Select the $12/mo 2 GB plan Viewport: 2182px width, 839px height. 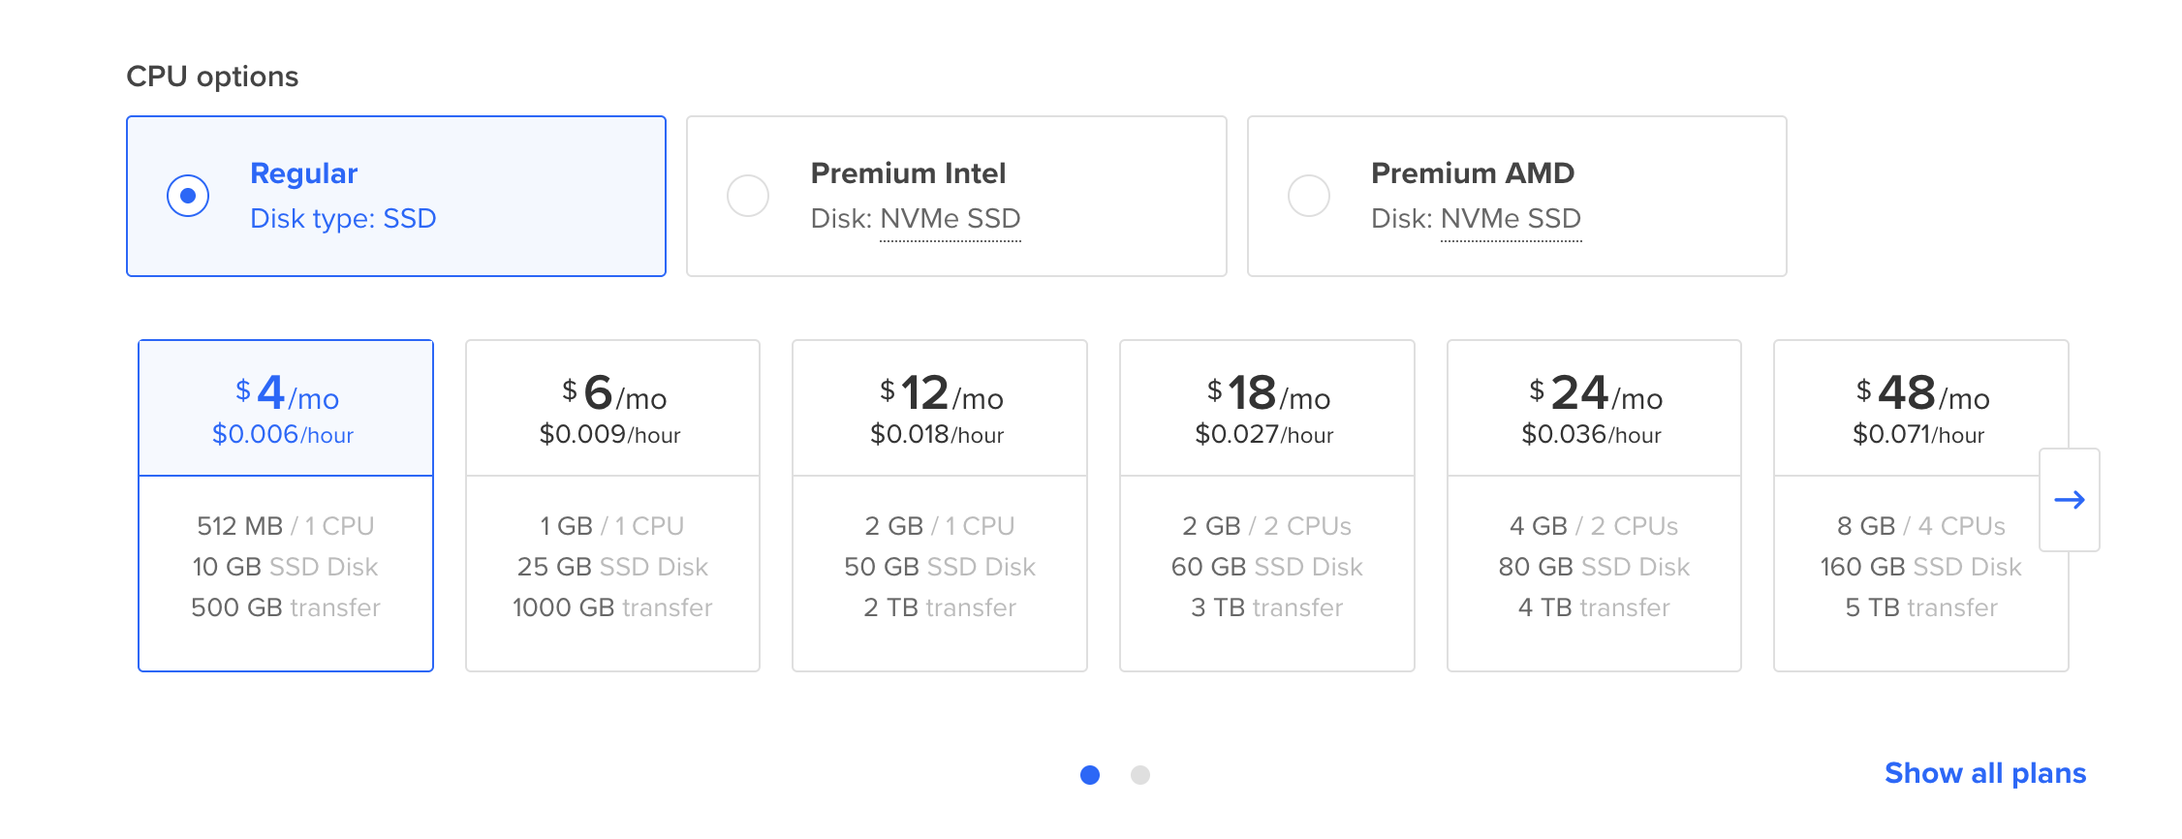click(939, 505)
